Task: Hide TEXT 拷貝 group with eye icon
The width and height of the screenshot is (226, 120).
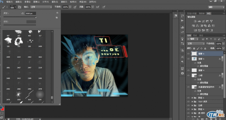Action: (188, 102)
